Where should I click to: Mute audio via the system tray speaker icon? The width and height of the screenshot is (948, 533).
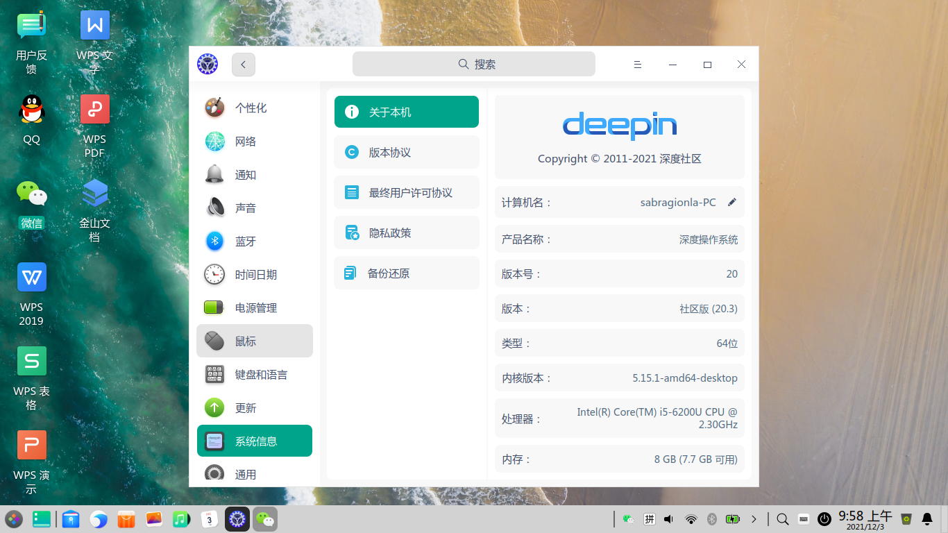[x=668, y=518]
